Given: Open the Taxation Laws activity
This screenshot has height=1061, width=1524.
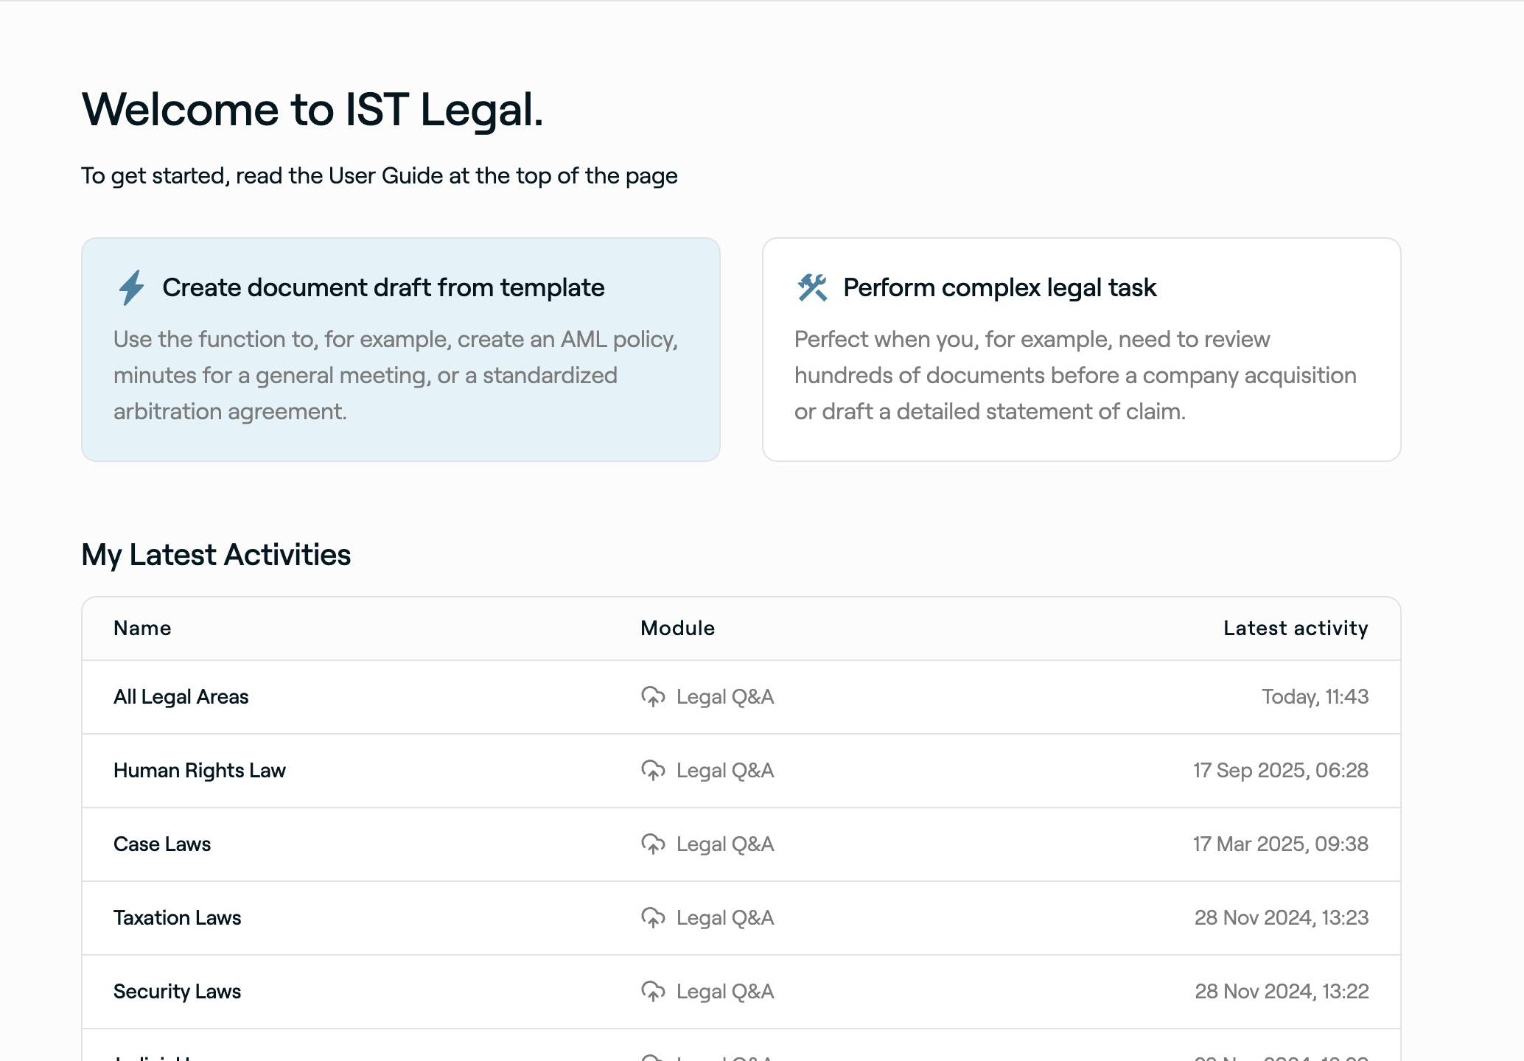Looking at the screenshot, I should 178,917.
